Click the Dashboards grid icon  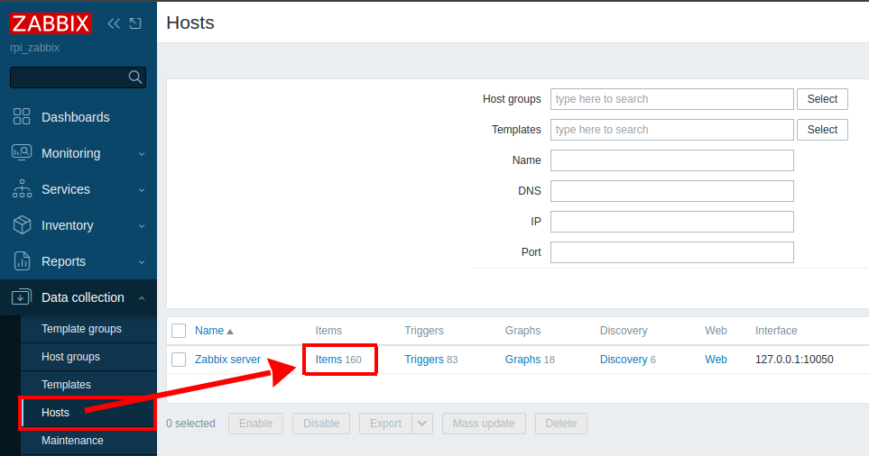click(22, 117)
